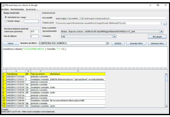Viewport: 170px width, 117px height.
Task: Click the DEBUG button
Action: 118,43
